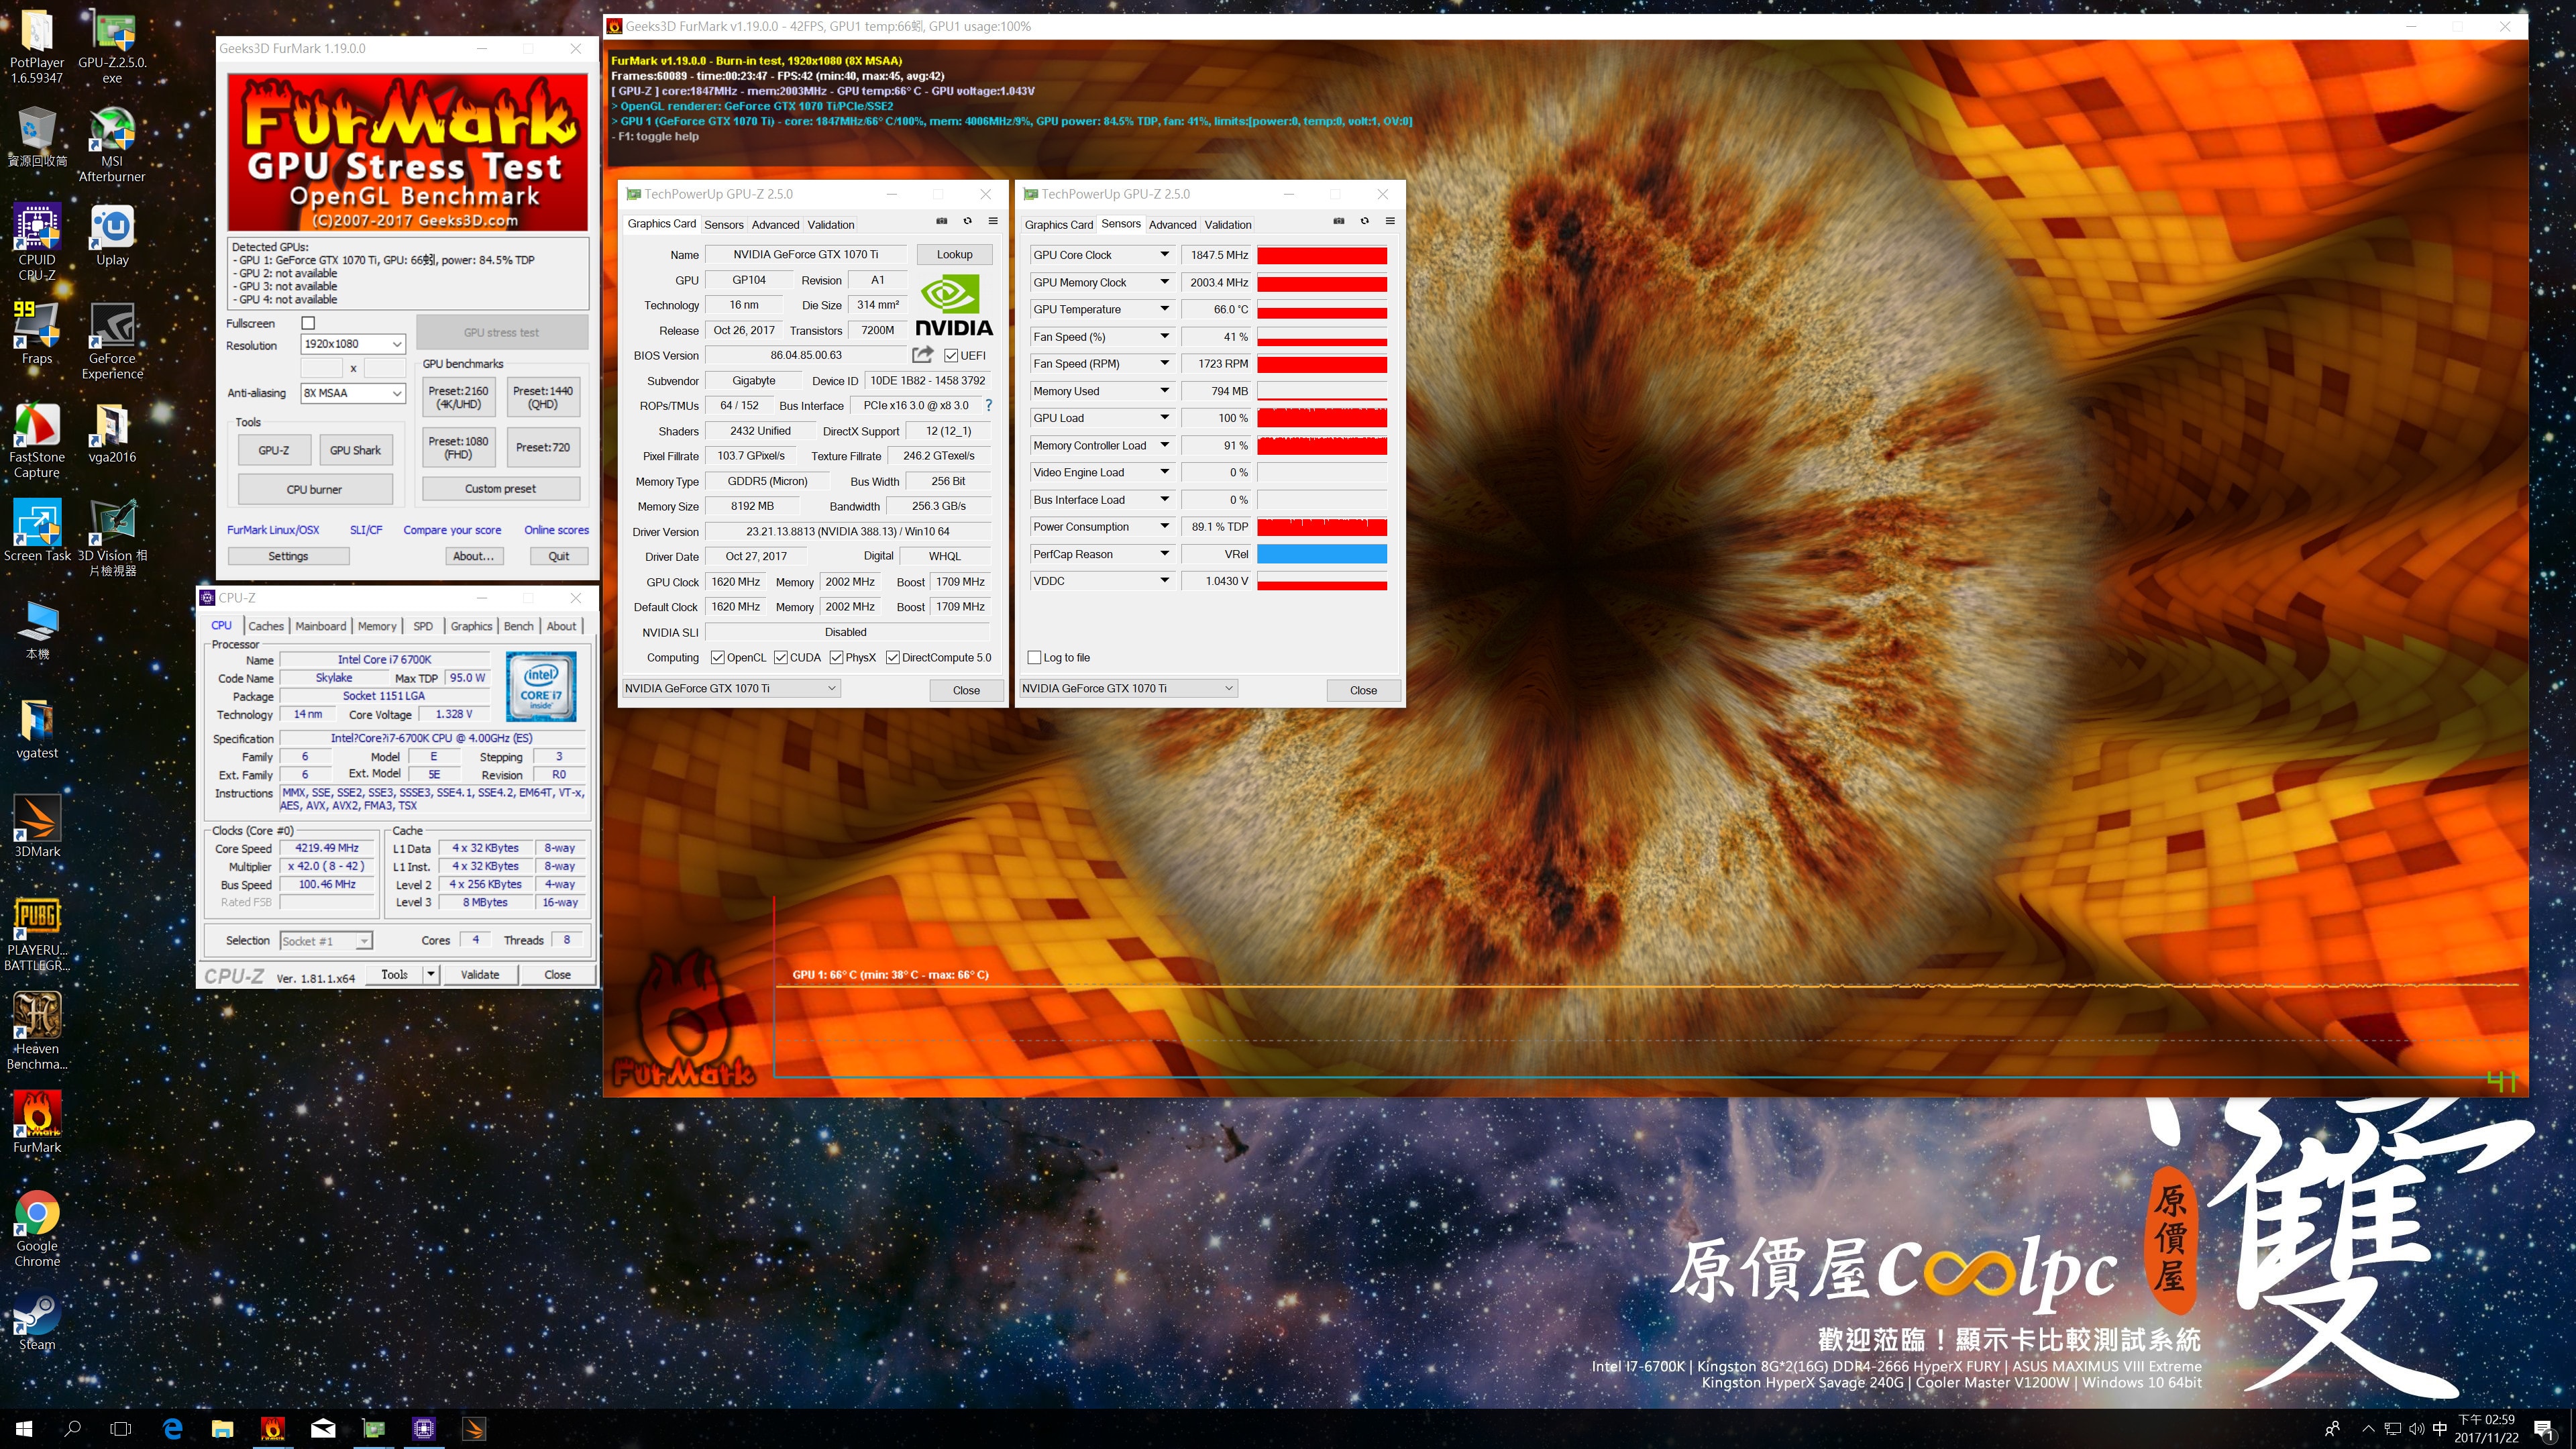Open the CPU-Z Socket #1 selection dropdown

pyautogui.click(x=325, y=941)
